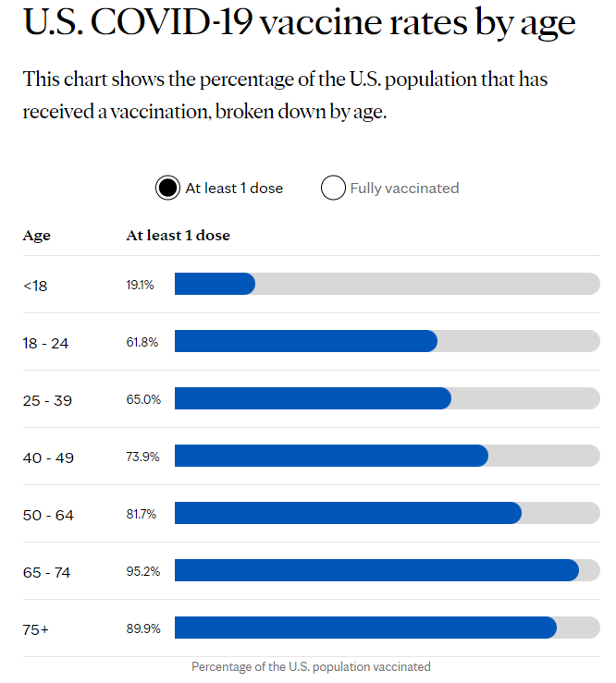This screenshot has width=616, height=683.
Task: Click the 89.9% value label
Action: pos(143,628)
